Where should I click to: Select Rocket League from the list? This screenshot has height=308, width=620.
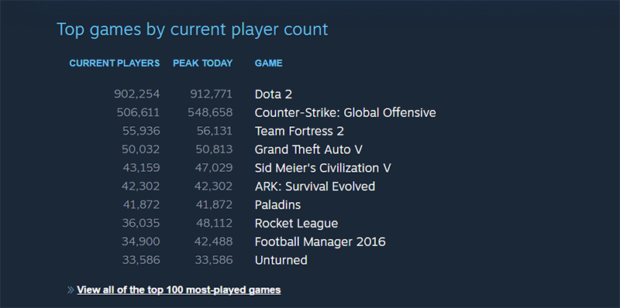click(296, 223)
